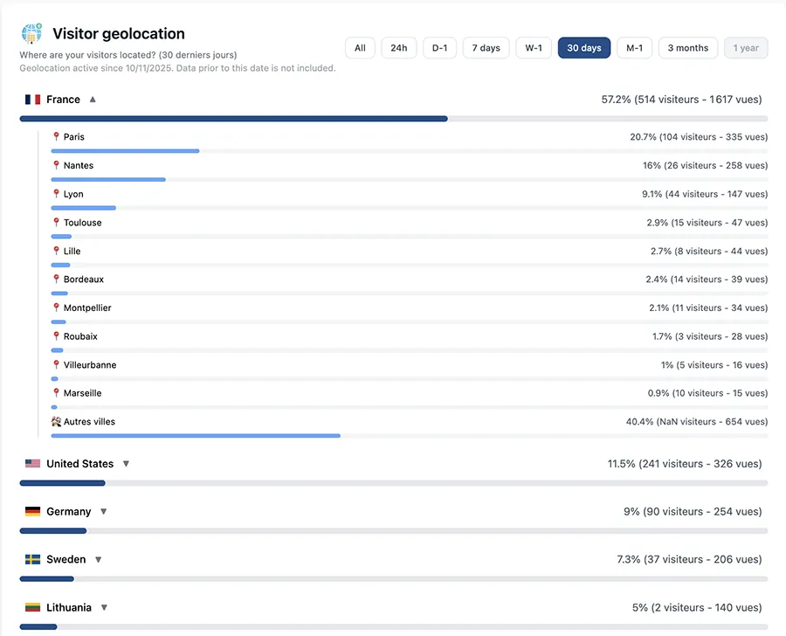The width and height of the screenshot is (786, 636).
Task: Expand the United States row
Action: pyautogui.click(x=126, y=464)
